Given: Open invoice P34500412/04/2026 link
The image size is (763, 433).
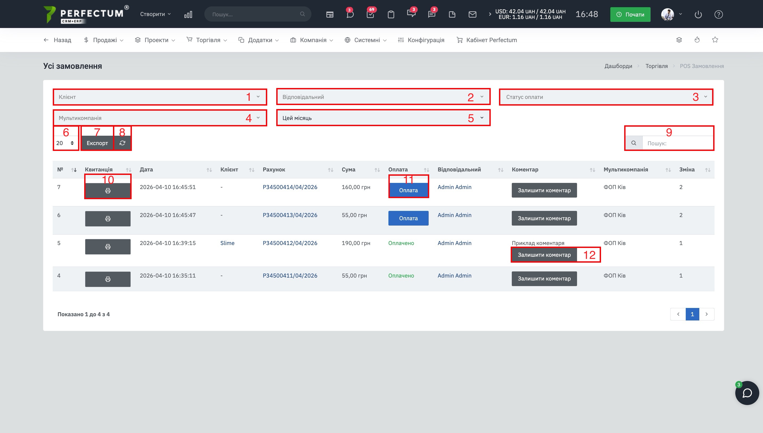Looking at the screenshot, I should tap(290, 243).
